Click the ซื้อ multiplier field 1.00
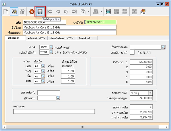Viewport: 171px width, 131px height. pos(68,76)
